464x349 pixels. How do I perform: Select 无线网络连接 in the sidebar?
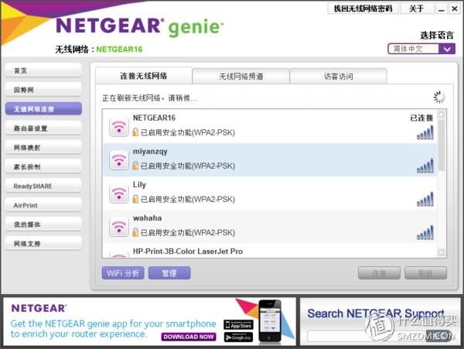point(43,109)
